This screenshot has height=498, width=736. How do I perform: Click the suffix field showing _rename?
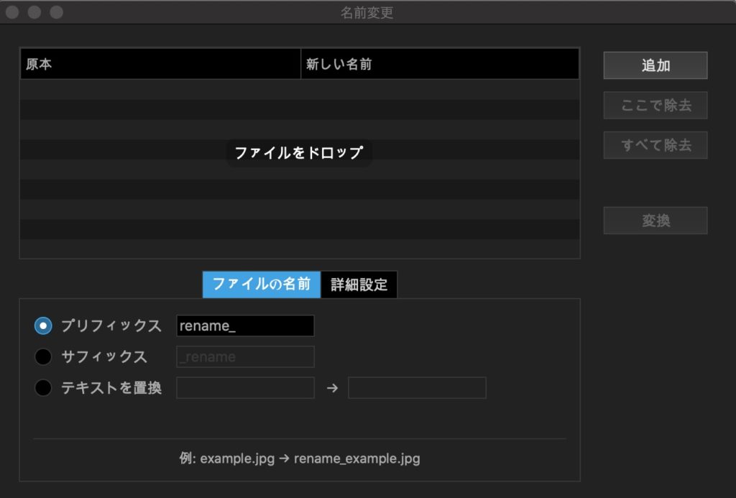pyautogui.click(x=245, y=356)
